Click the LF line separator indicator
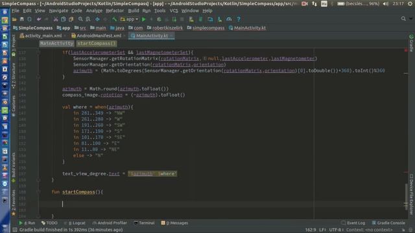Screen dimensions: 415x233 click(322, 230)
